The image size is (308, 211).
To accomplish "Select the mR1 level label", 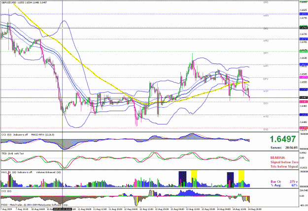I will [266, 66].
